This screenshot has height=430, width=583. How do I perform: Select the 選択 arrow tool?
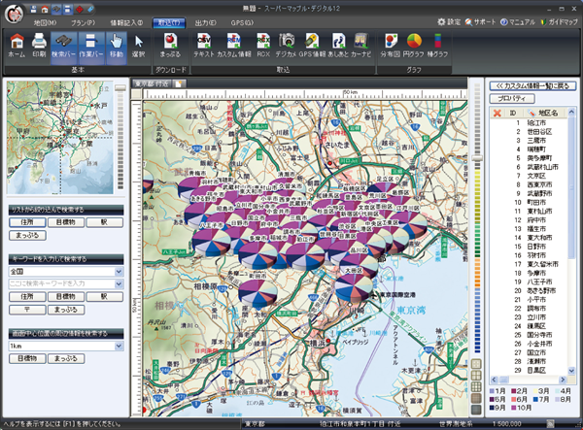[x=139, y=45]
